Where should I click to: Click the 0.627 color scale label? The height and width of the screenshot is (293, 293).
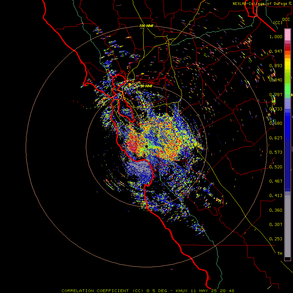tap(276, 138)
